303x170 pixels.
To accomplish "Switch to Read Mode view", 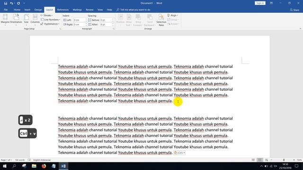I will pos(253,160).
